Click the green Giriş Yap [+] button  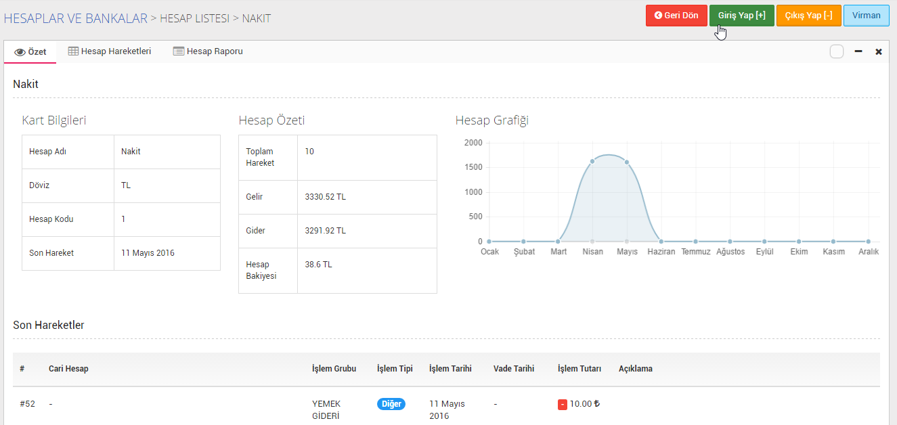pyautogui.click(x=742, y=16)
